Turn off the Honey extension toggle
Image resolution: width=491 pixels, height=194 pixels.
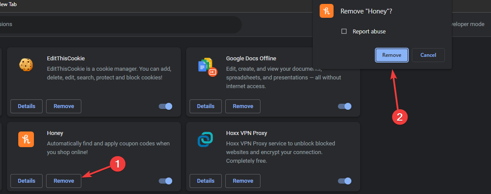(165, 181)
